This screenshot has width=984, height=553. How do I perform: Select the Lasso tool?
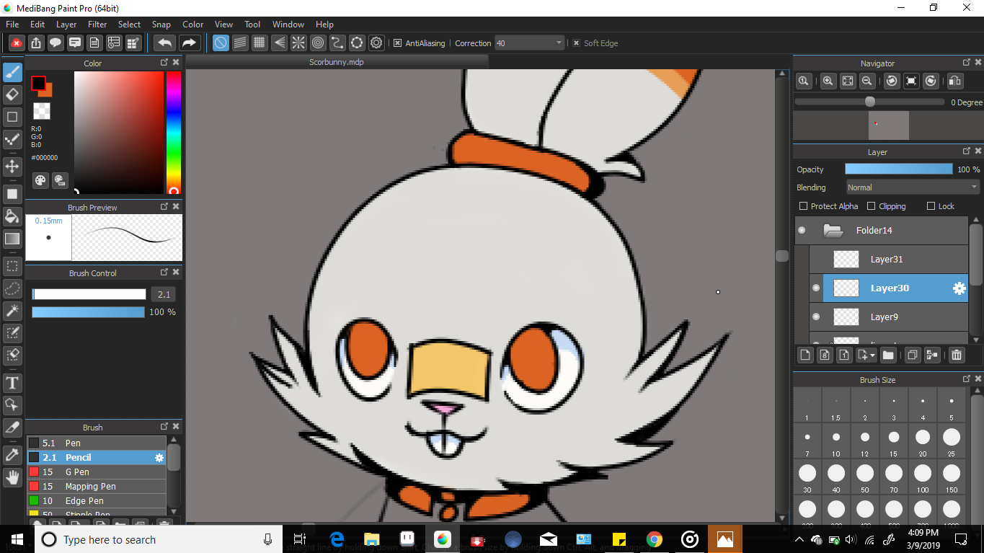(x=12, y=288)
